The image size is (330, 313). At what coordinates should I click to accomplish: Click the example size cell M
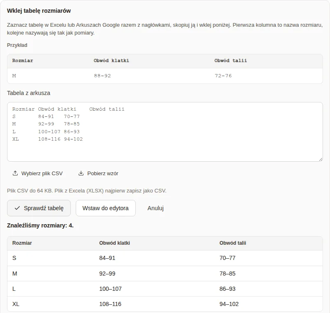click(x=14, y=76)
